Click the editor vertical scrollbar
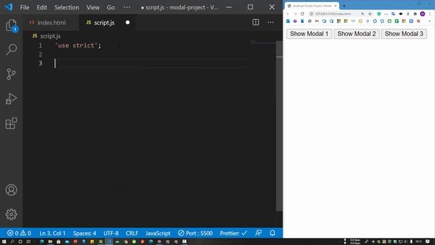 [279, 126]
